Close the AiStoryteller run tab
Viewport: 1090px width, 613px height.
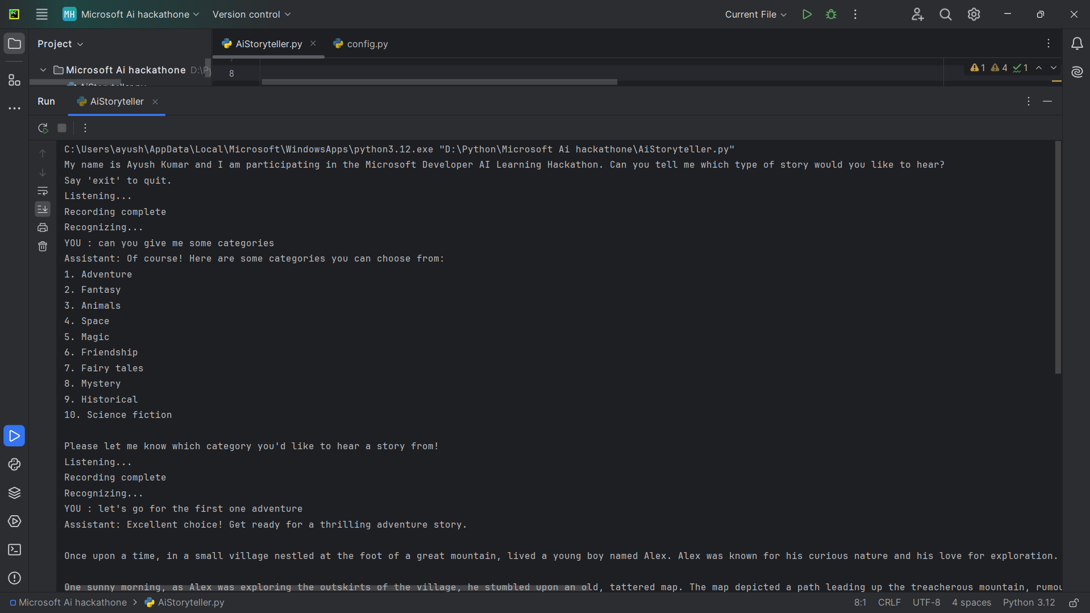pos(155,102)
